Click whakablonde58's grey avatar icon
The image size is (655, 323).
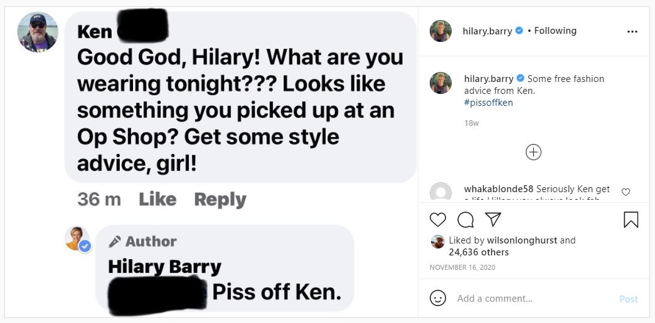pos(440,192)
